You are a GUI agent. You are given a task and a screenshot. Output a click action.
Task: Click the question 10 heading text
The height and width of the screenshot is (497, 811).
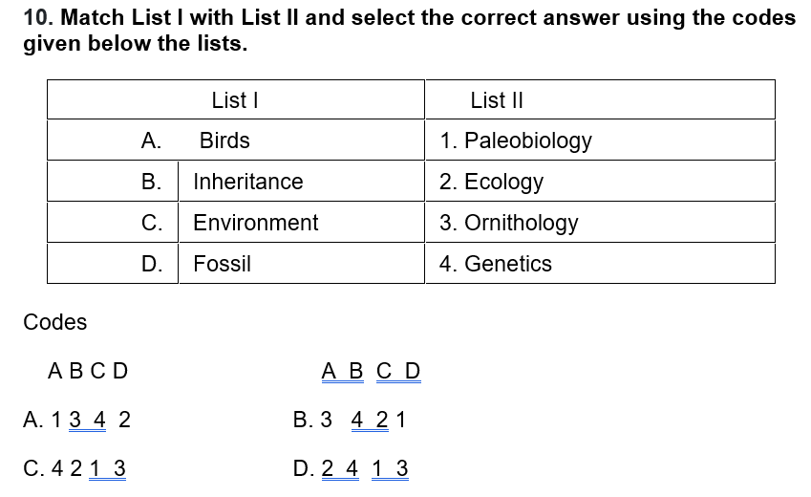[x=408, y=31]
